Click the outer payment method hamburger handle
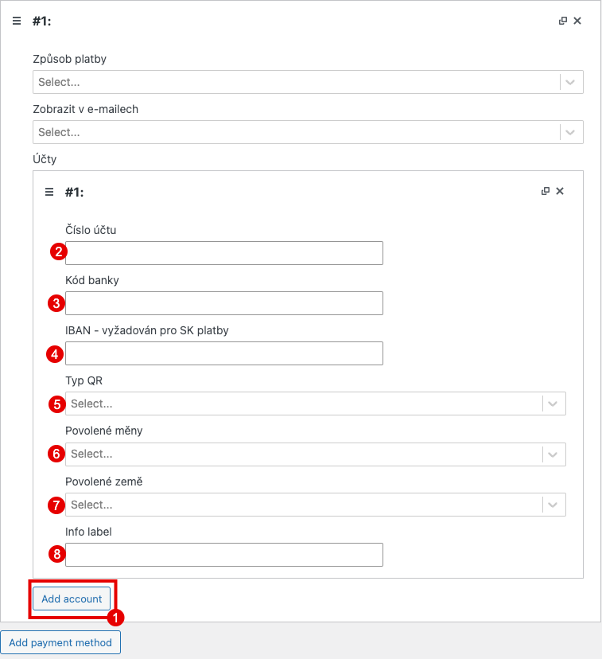Image resolution: width=602 pixels, height=659 pixels. [17, 21]
